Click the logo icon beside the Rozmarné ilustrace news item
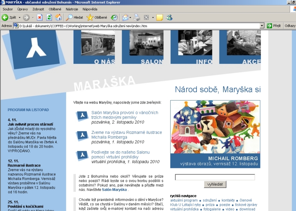 (82, 135)
